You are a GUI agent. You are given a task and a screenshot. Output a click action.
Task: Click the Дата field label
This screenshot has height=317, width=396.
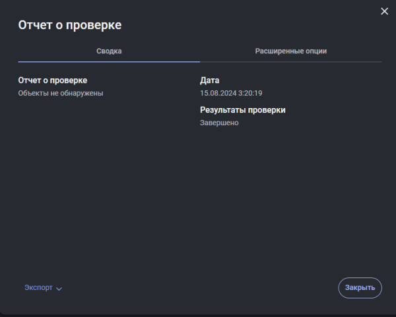tap(209, 80)
